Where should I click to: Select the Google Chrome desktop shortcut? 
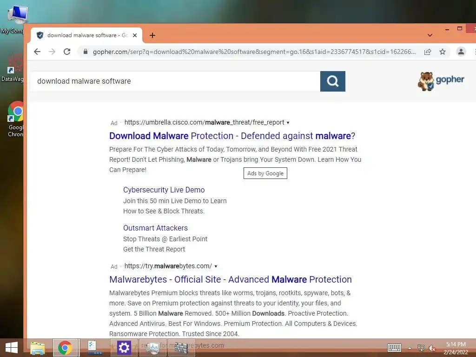click(15, 119)
